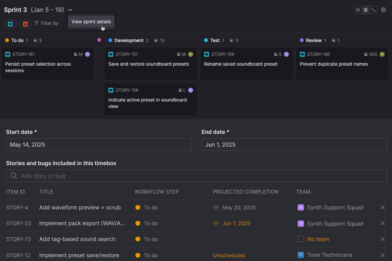Screen dimensions: 392x261
Task: Switch to list view layout
Action: click(x=358, y=10)
